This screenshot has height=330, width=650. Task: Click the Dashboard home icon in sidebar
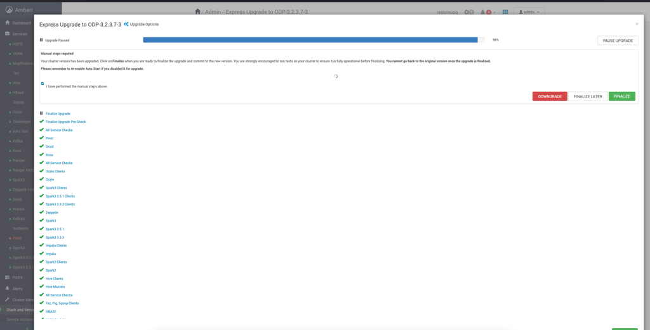(x=8, y=23)
